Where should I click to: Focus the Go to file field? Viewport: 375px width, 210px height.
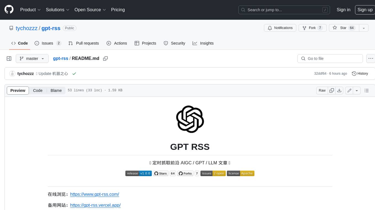click(x=330, y=59)
